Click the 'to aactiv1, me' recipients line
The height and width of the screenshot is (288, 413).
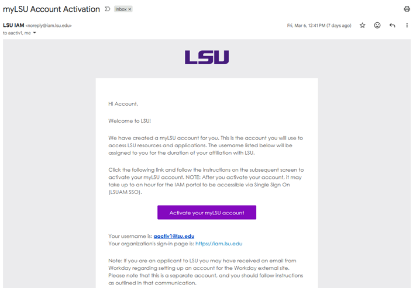[16, 33]
